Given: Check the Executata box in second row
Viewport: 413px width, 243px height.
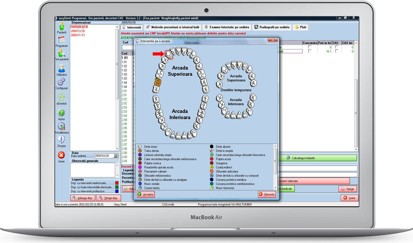Looking at the screenshot, I should coord(310,51).
